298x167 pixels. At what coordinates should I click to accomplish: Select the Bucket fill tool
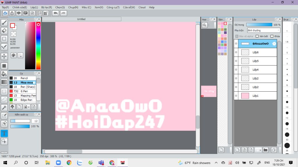click(4, 74)
